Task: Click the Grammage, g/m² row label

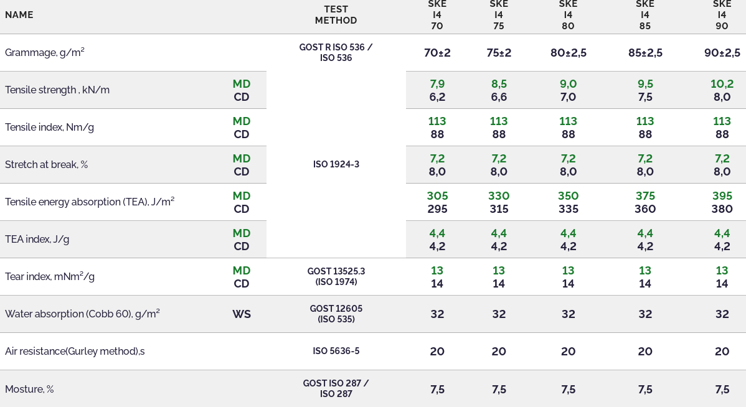Action: coord(45,53)
